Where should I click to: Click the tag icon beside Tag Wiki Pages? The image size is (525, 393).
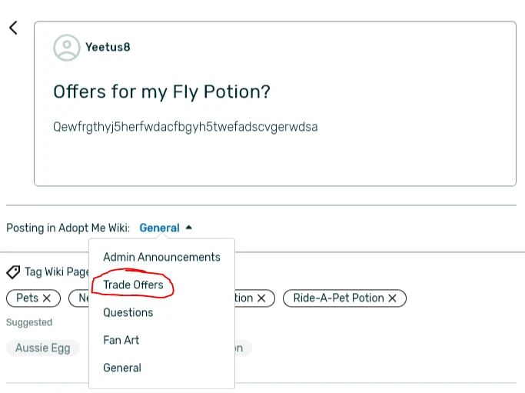coord(13,271)
